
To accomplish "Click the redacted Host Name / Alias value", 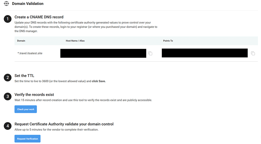I will pos(103,53).
